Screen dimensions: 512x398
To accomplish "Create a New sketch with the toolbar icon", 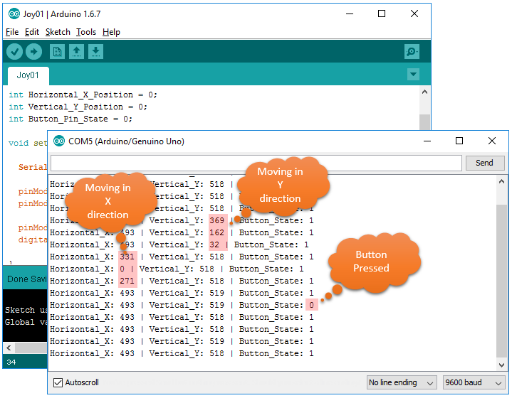I will point(57,51).
